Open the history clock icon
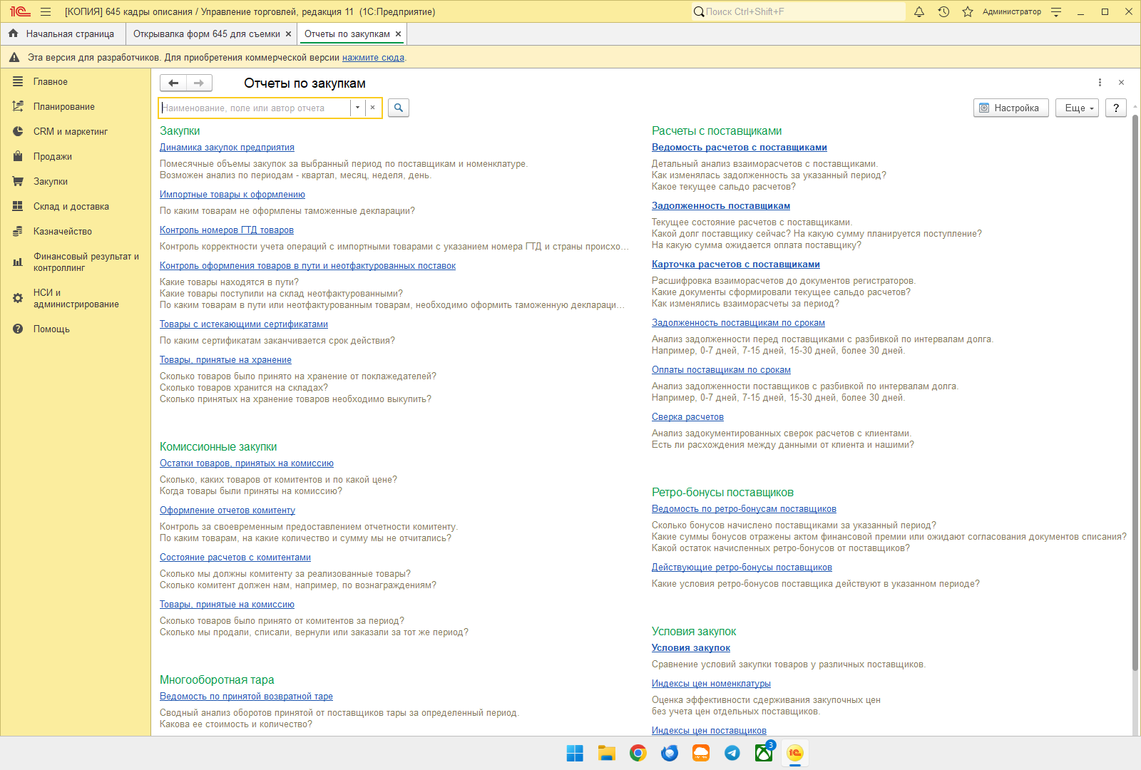 click(x=943, y=11)
